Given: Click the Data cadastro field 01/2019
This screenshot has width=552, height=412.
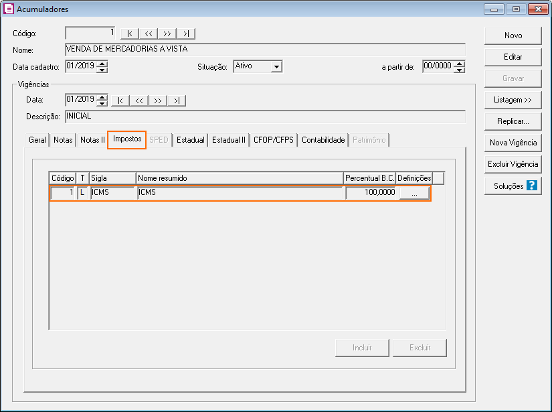Looking at the screenshot, I should pyautogui.click(x=82, y=66).
